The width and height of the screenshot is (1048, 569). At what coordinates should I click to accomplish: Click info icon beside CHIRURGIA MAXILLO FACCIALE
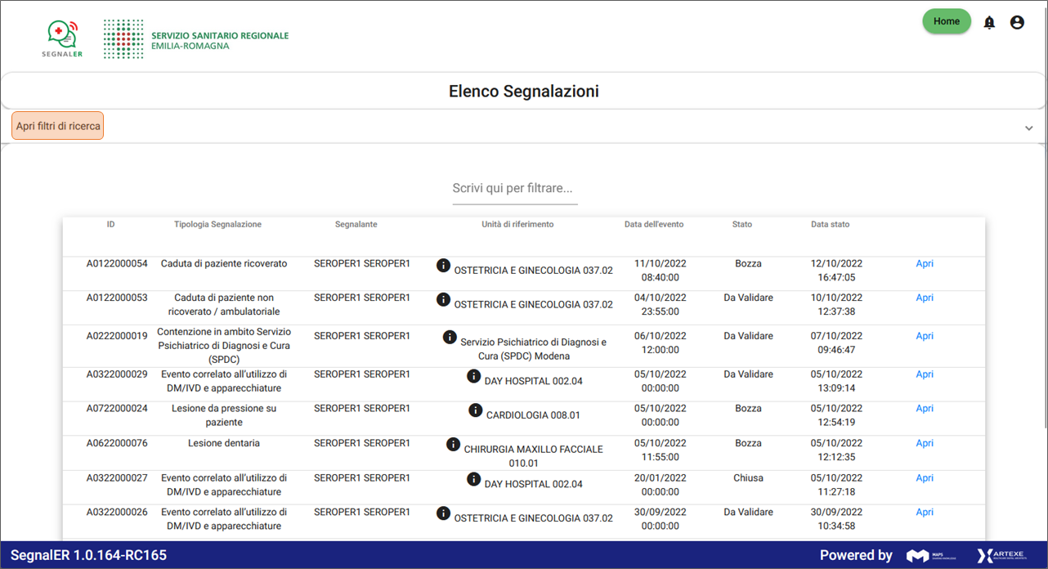[x=454, y=445]
